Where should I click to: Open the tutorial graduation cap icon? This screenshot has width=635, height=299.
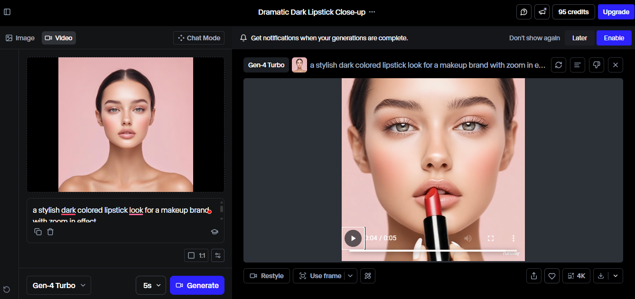point(215,232)
